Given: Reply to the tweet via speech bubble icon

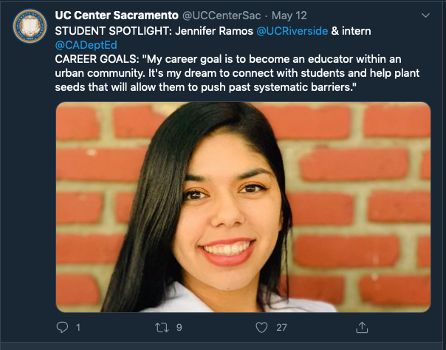Looking at the screenshot, I should [x=62, y=326].
